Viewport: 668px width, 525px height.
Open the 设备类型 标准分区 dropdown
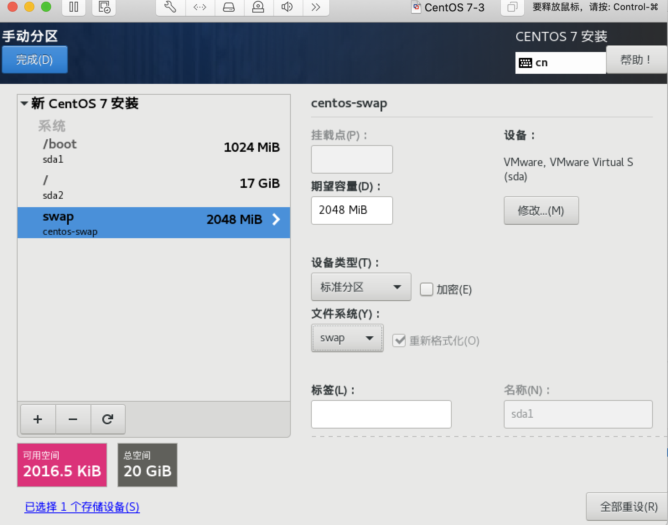pyautogui.click(x=361, y=287)
